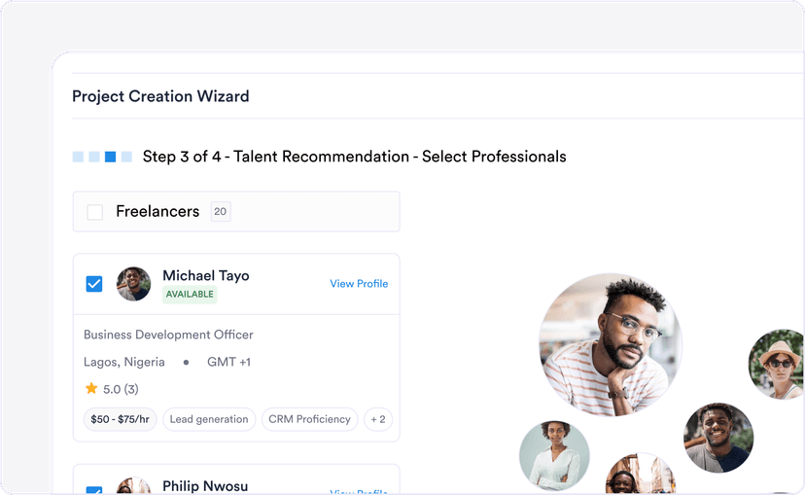Click Michael Tayo's profile avatar

pos(134,284)
